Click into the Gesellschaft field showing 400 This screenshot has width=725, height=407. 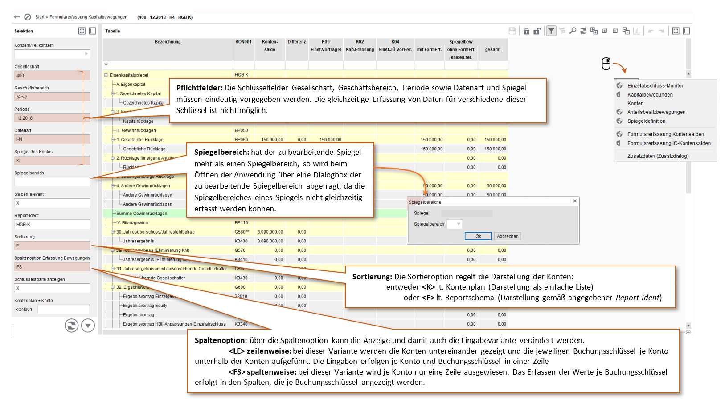(x=52, y=75)
